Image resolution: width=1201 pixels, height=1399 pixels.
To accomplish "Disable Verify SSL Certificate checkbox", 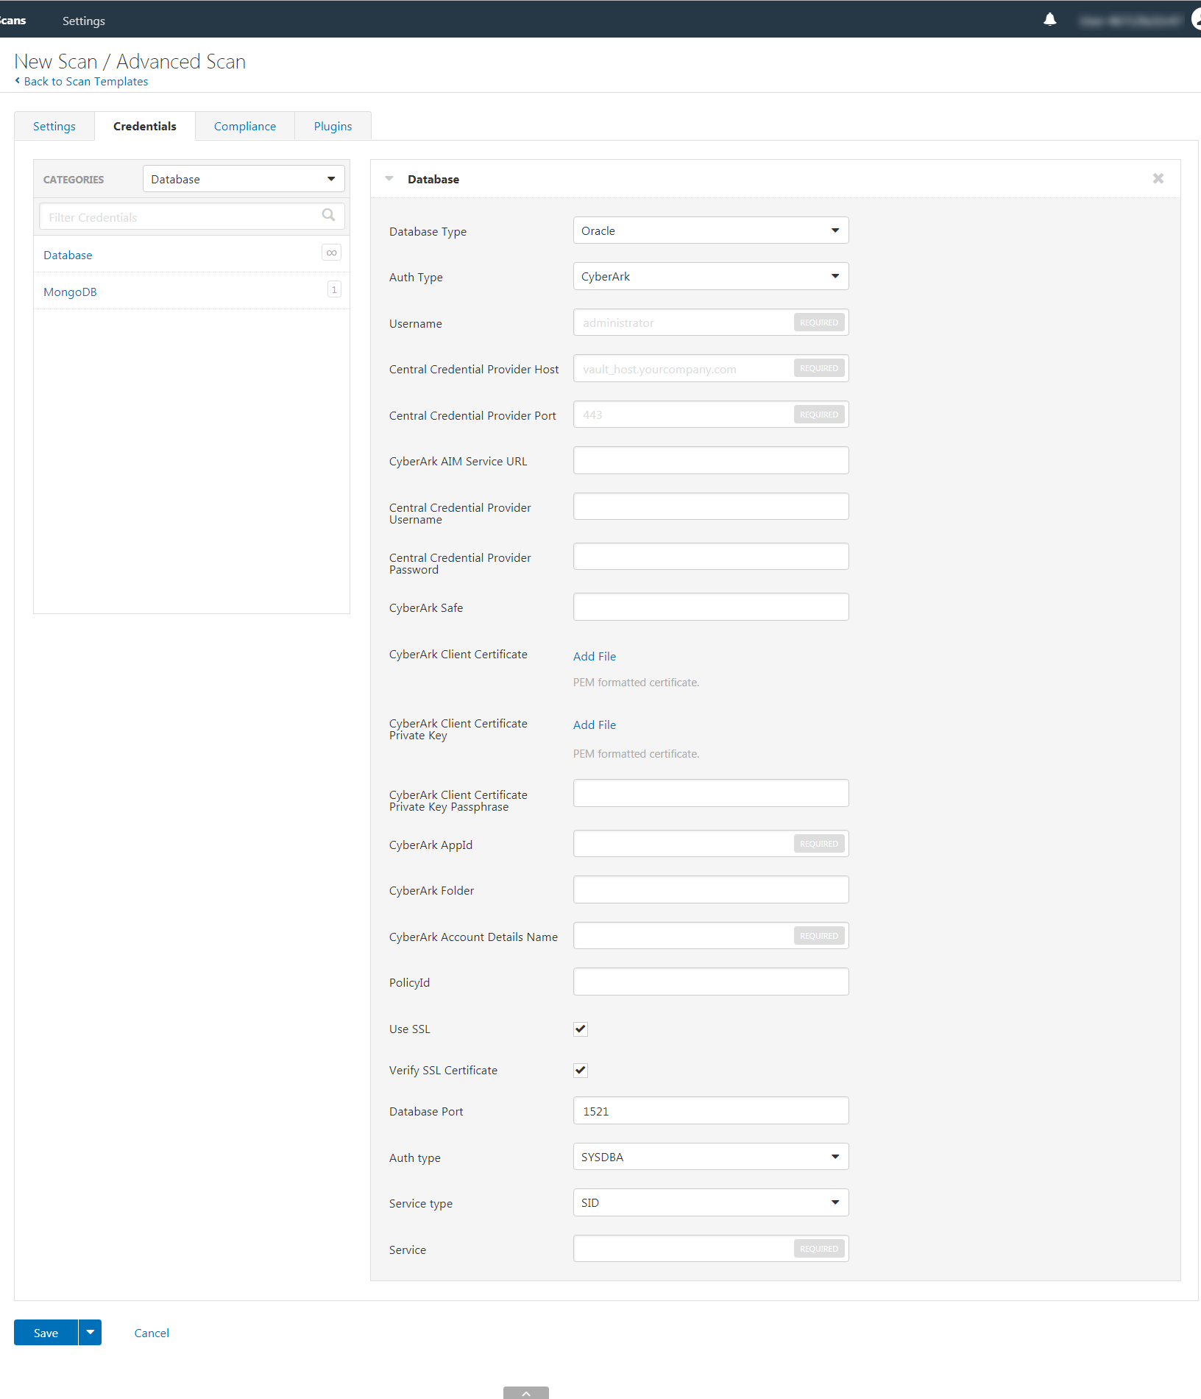I will tap(581, 1071).
